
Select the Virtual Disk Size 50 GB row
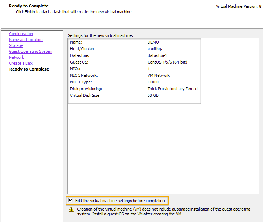click(x=134, y=95)
